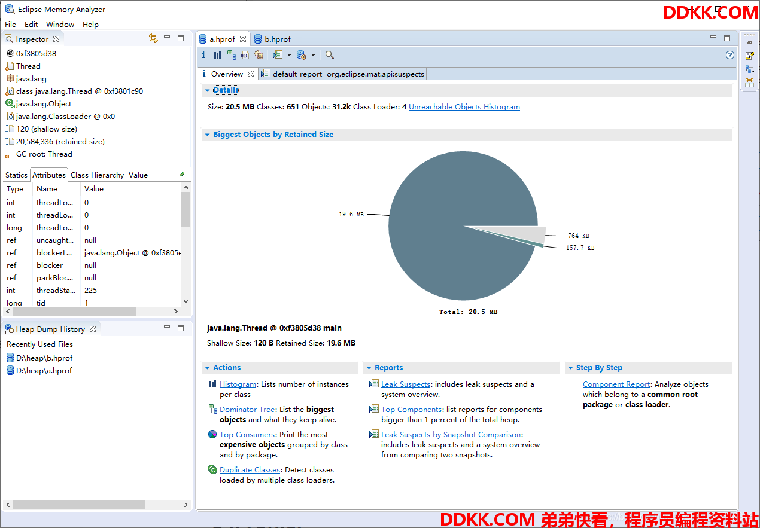The width and height of the screenshot is (760, 528).
Task: Switch to the default_report suspects tab
Action: 342,74
